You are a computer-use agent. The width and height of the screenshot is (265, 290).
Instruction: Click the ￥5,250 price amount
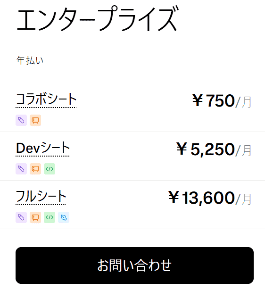pos(206,149)
